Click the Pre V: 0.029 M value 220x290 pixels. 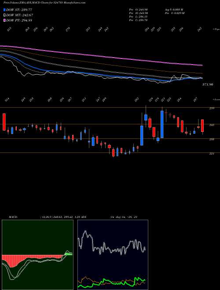point(174,13)
